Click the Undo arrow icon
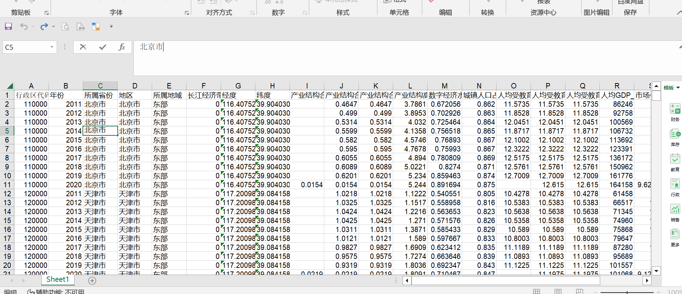This screenshot has height=294, width=682. click(24, 26)
